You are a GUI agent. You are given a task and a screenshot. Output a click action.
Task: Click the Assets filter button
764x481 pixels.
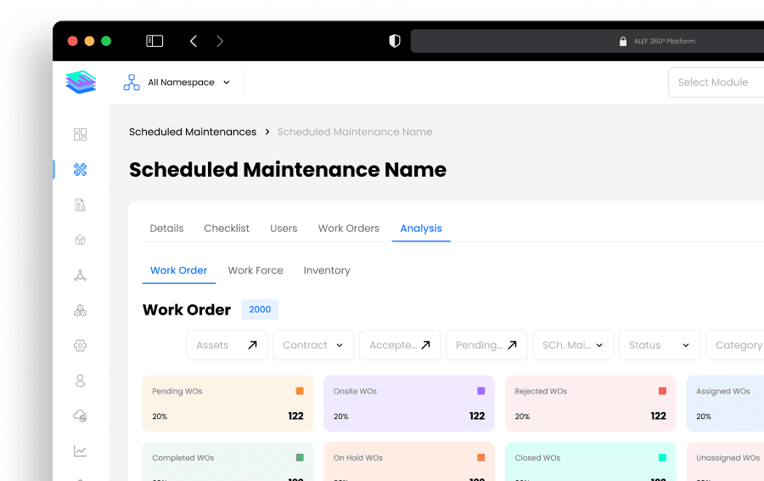227,345
